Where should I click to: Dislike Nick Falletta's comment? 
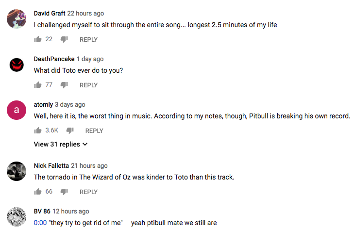click(64, 192)
